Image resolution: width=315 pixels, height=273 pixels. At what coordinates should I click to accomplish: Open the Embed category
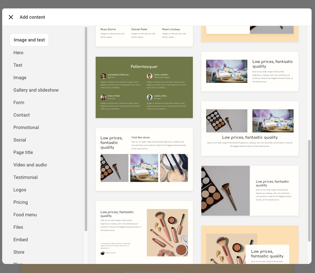[x=21, y=239]
